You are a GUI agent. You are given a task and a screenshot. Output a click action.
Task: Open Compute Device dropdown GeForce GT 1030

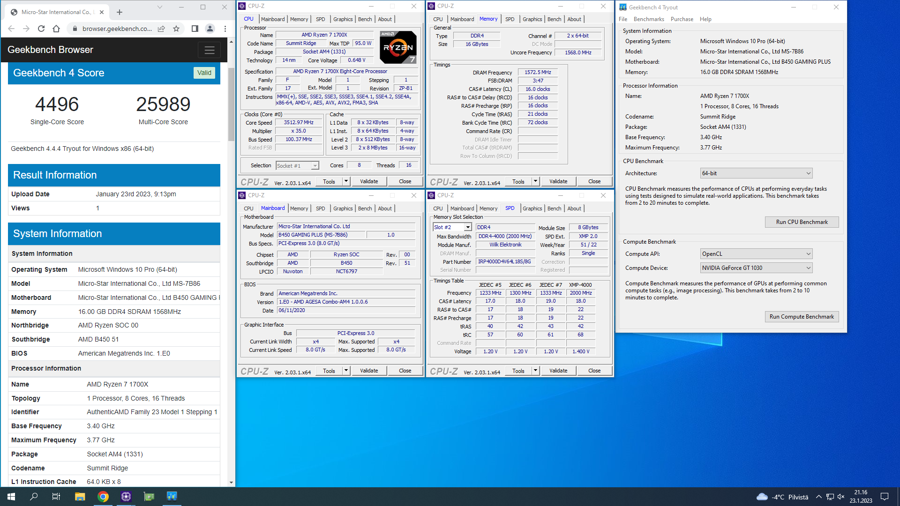coord(756,268)
